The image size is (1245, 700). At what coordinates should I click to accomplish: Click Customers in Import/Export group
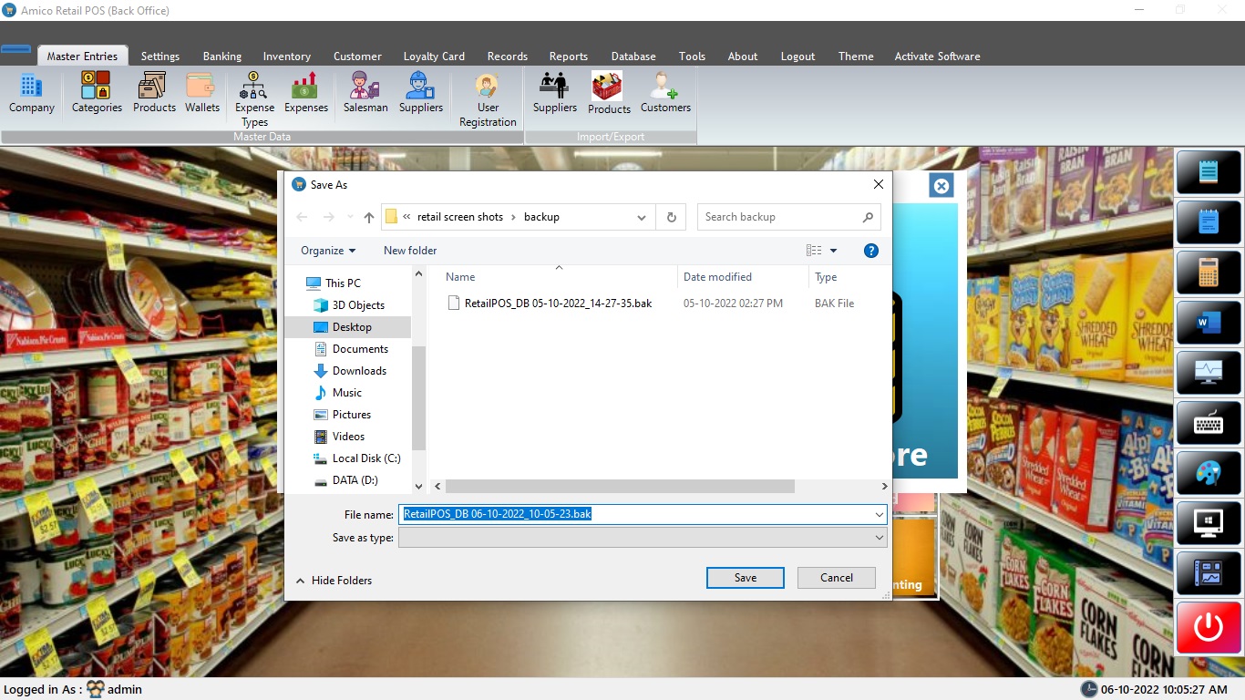tap(665, 94)
